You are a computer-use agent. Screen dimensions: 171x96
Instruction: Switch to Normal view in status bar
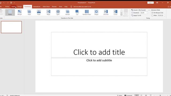[x=137, y=95]
